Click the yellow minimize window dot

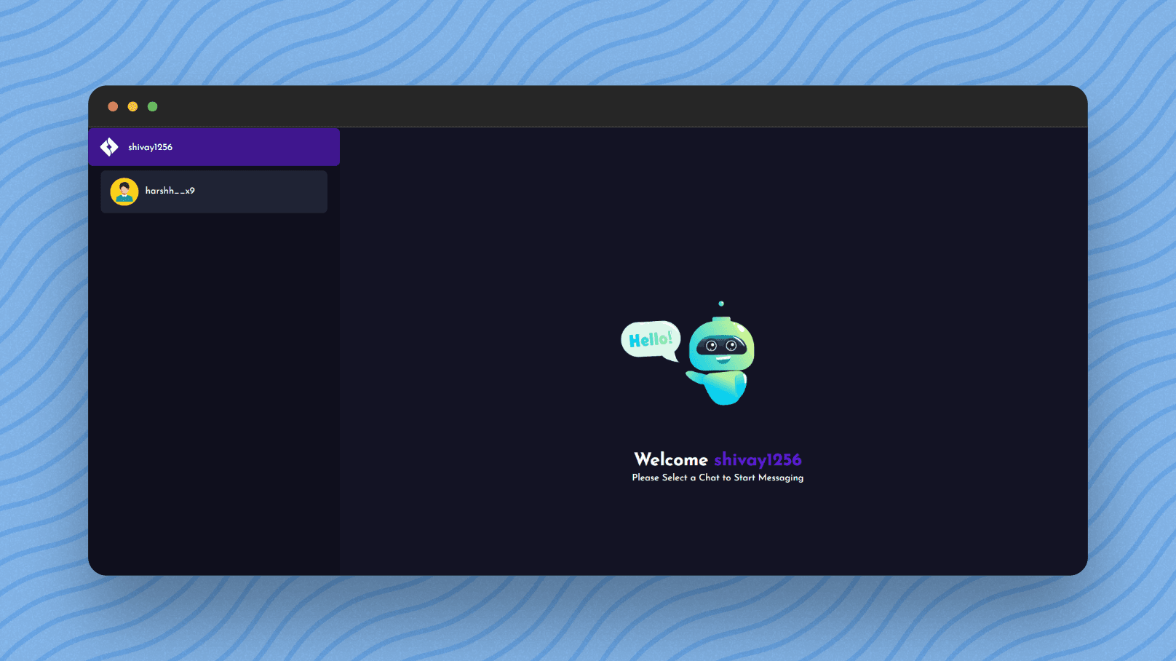point(132,107)
